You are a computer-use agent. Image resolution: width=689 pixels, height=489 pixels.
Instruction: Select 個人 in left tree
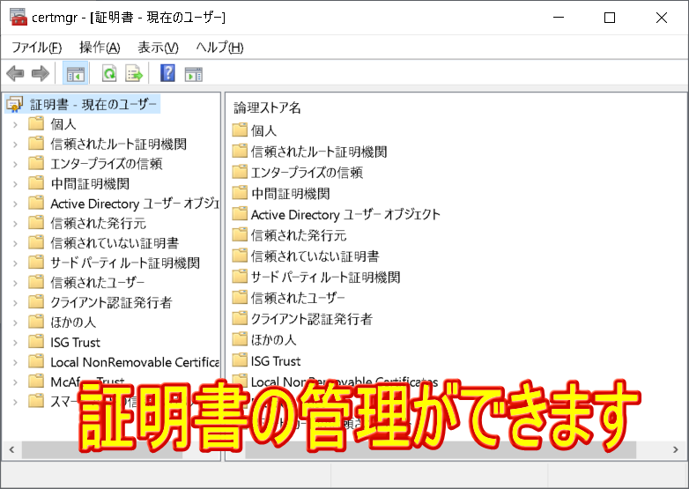click(63, 124)
